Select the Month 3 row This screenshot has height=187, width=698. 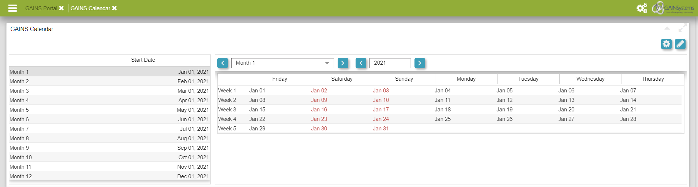click(x=109, y=91)
